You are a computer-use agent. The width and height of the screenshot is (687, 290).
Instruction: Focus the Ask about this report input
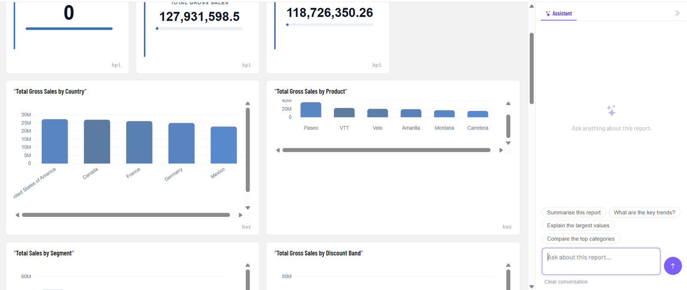(601, 261)
